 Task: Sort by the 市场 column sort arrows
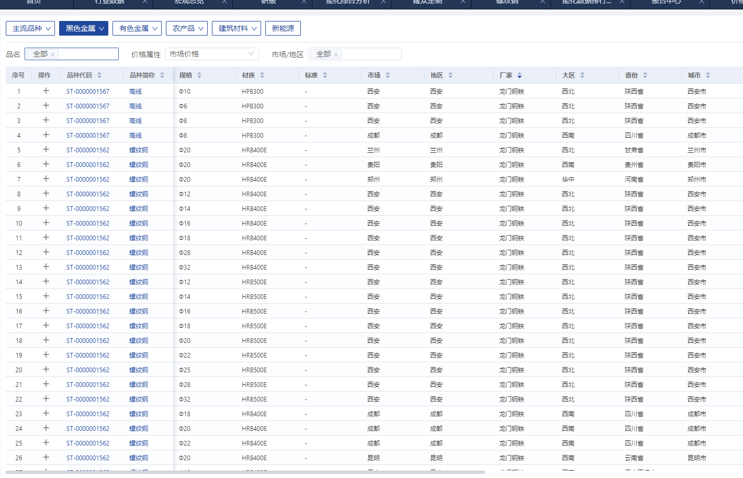coord(388,75)
